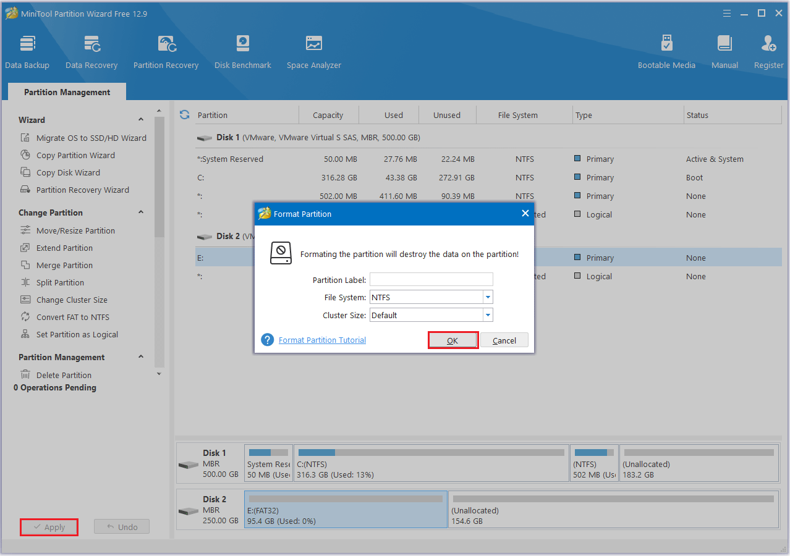Click the Disk 1 drive icon in the disk map
This screenshot has height=556, width=790.
click(189, 464)
